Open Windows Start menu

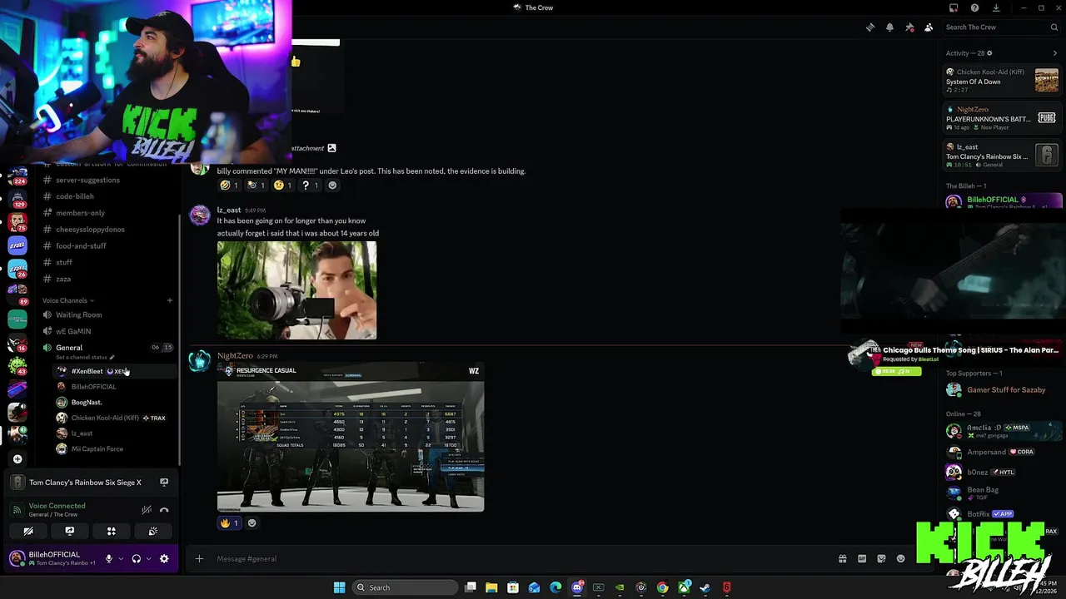[339, 587]
